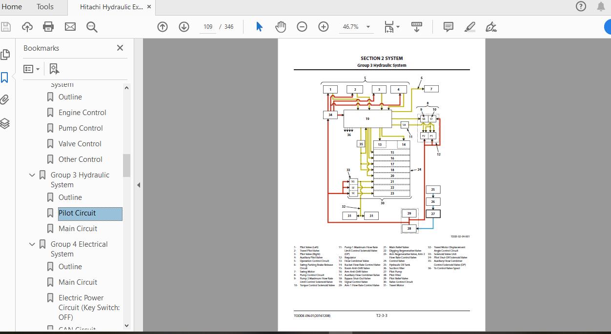Image resolution: width=611 pixels, height=334 pixels.
Task: Open the Main Circuit bookmark under Hydraulic
Action: tap(78, 229)
